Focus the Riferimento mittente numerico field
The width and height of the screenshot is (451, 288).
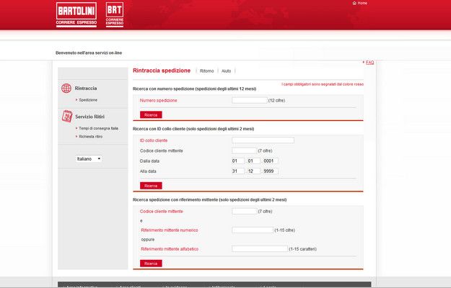(253, 230)
